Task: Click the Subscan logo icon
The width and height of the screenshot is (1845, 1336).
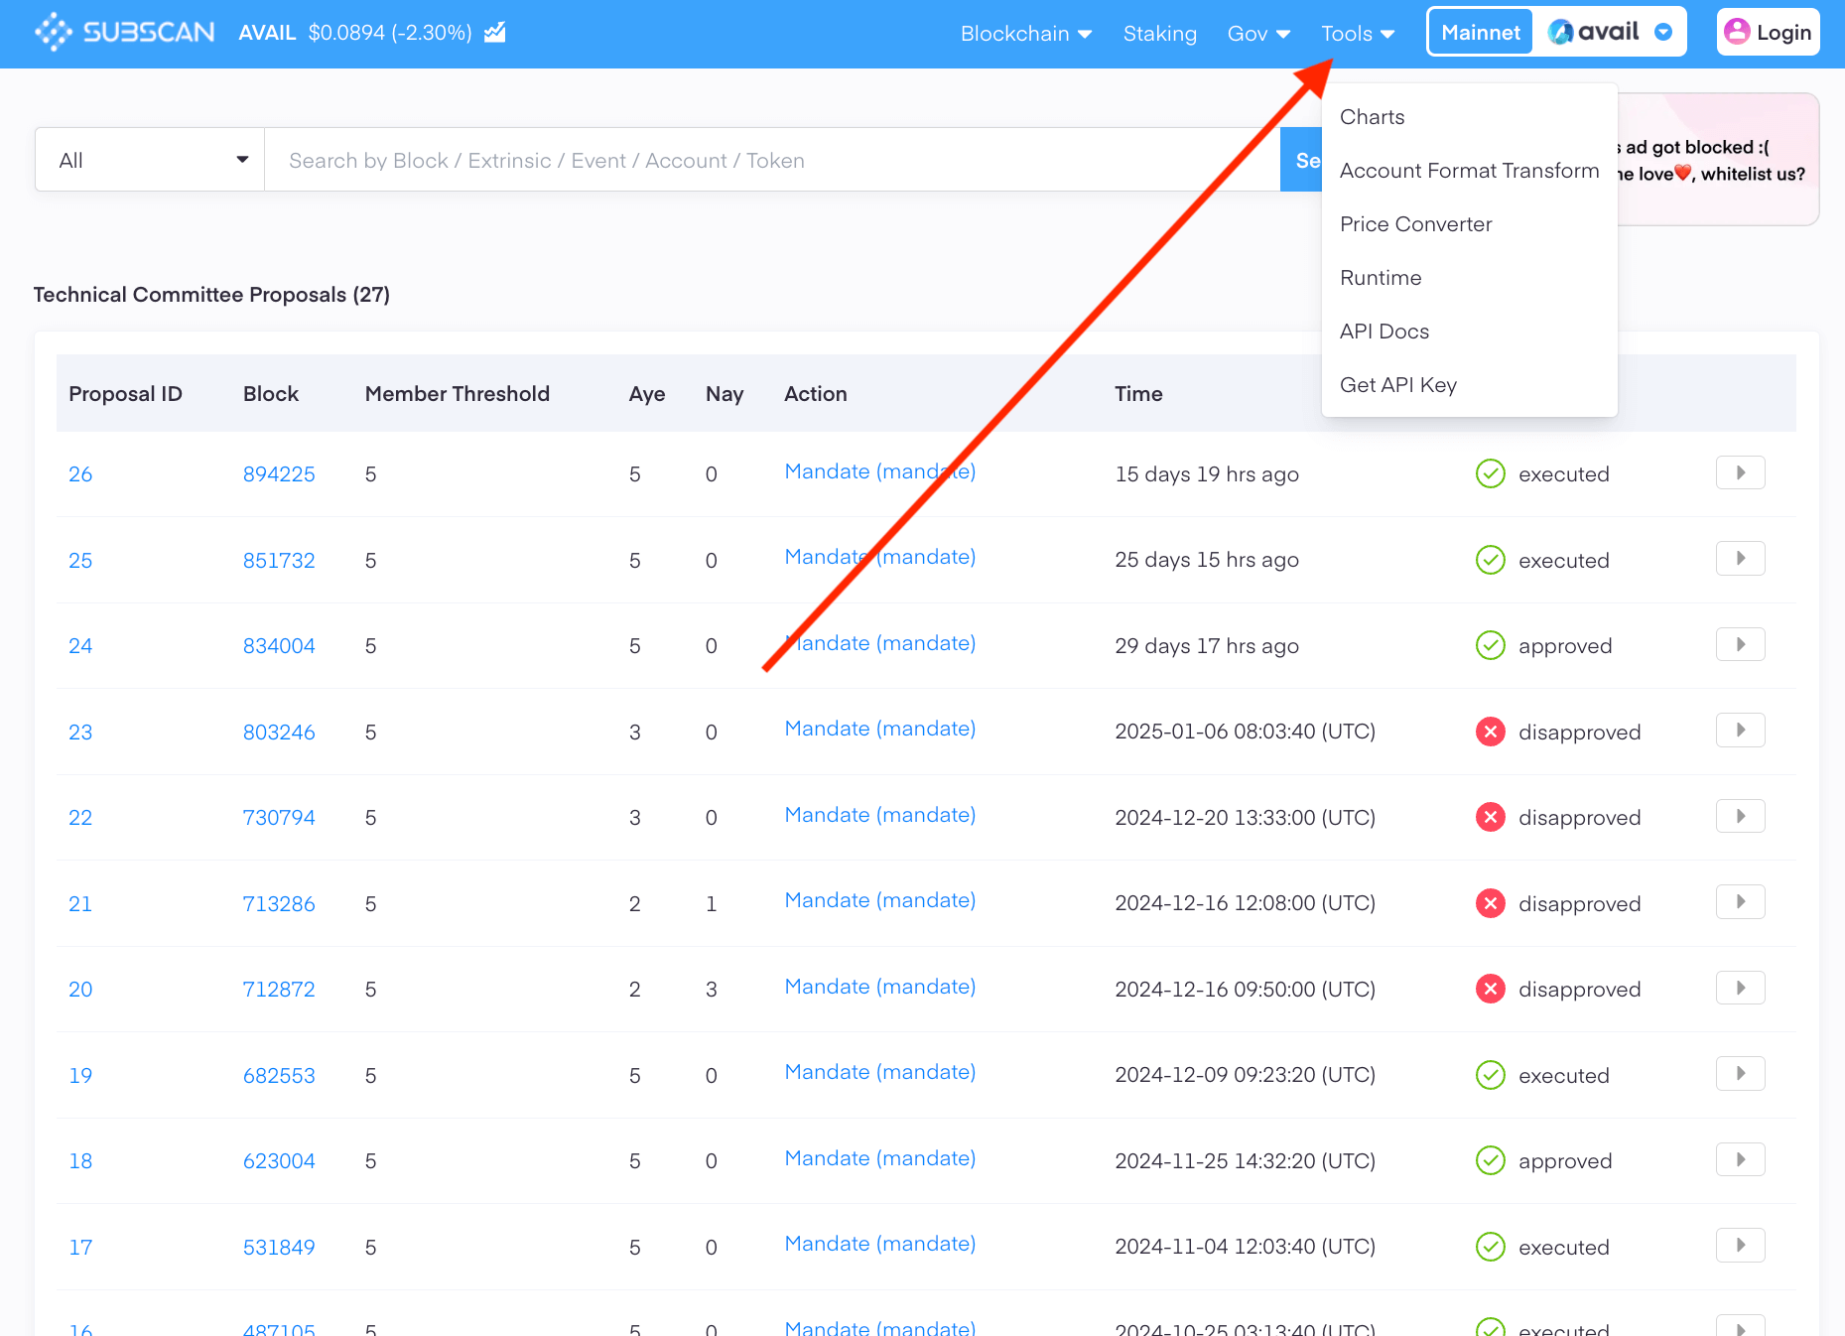Action: [x=54, y=33]
